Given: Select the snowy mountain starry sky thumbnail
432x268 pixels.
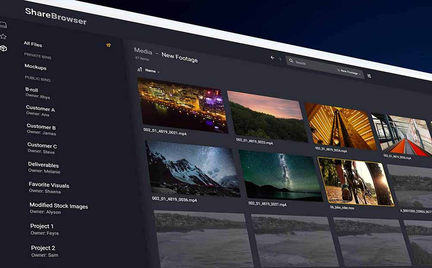Looking at the screenshot, I should 193,169.
